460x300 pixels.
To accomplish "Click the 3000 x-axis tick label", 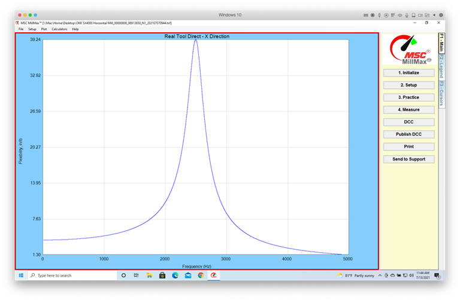I will pos(226,259).
